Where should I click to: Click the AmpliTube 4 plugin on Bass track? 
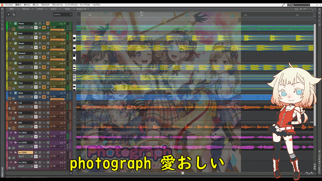click(57, 100)
